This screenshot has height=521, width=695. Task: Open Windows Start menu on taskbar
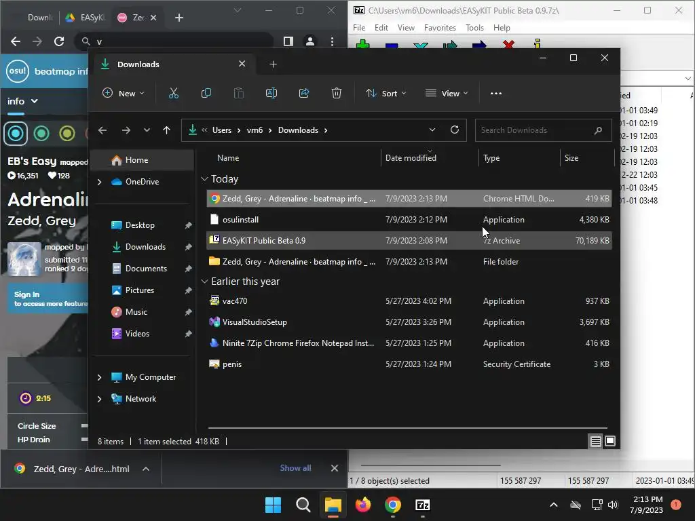(x=273, y=505)
